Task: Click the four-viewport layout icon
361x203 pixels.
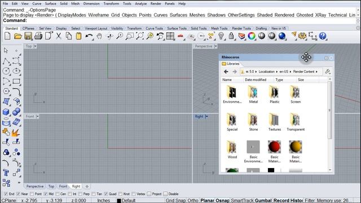Action: [170, 36]
